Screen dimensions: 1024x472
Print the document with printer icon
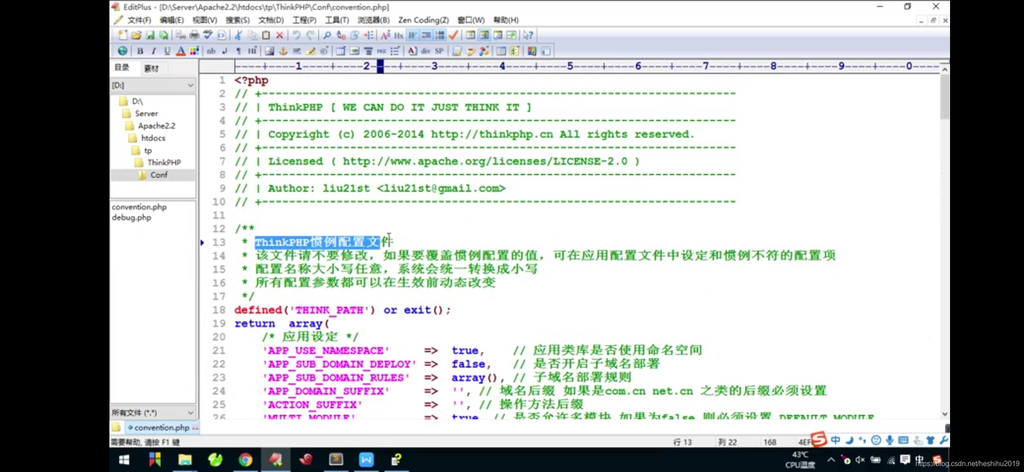(x=194, y=35)
